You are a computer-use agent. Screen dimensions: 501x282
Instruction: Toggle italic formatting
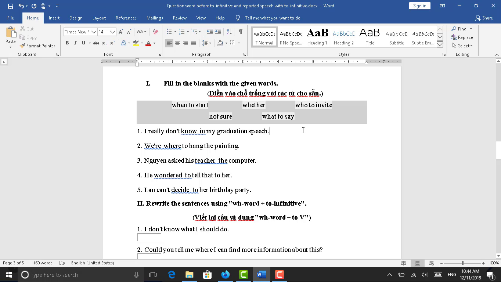tap(75, 43)
